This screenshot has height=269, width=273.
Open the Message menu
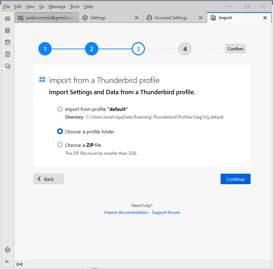pos(57,7)
